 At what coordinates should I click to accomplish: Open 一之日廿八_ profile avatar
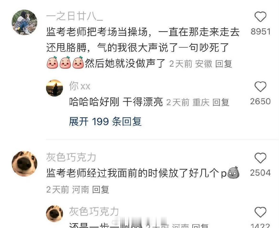point(24,22)
